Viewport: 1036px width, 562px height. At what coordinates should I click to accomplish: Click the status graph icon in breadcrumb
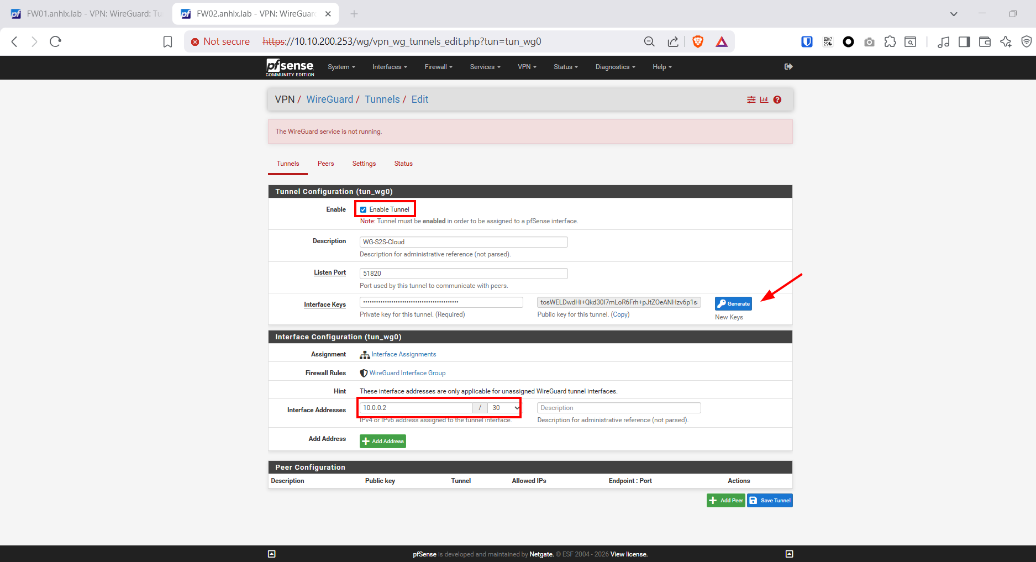(764, 100)
